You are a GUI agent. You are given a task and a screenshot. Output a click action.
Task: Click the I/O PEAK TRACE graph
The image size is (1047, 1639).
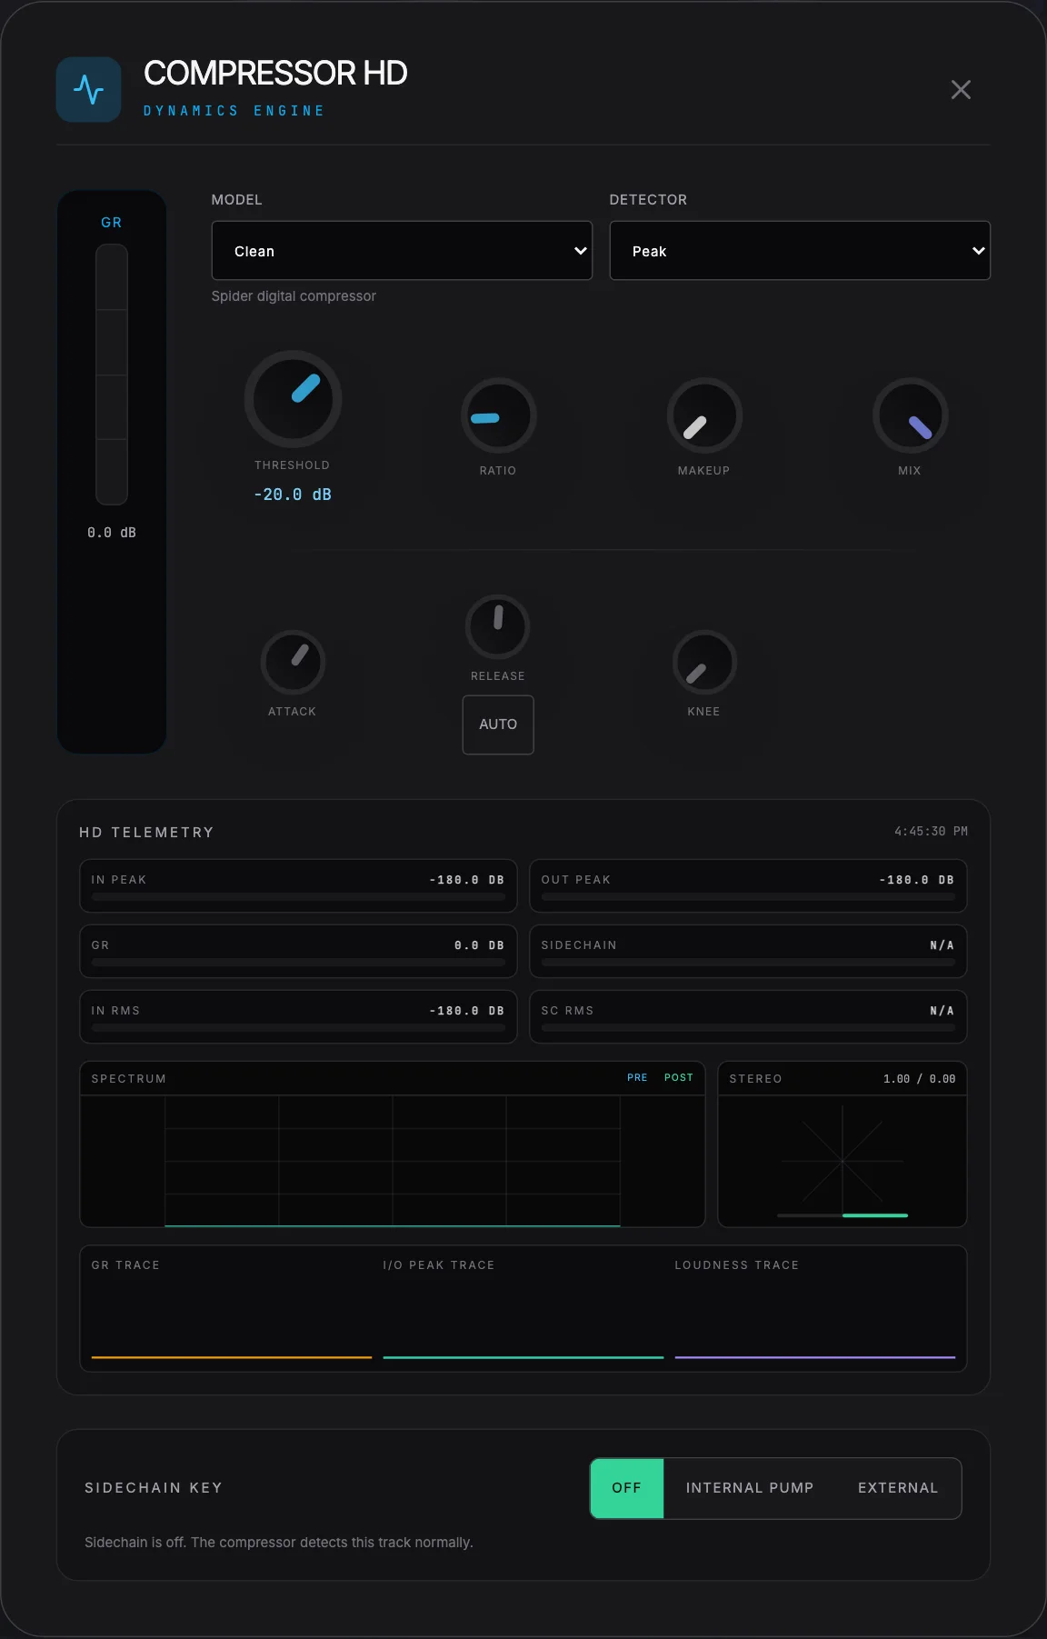pos(523,1320)
